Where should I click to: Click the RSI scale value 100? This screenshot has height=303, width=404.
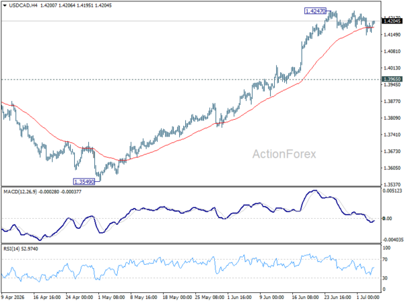coord(386,248)
